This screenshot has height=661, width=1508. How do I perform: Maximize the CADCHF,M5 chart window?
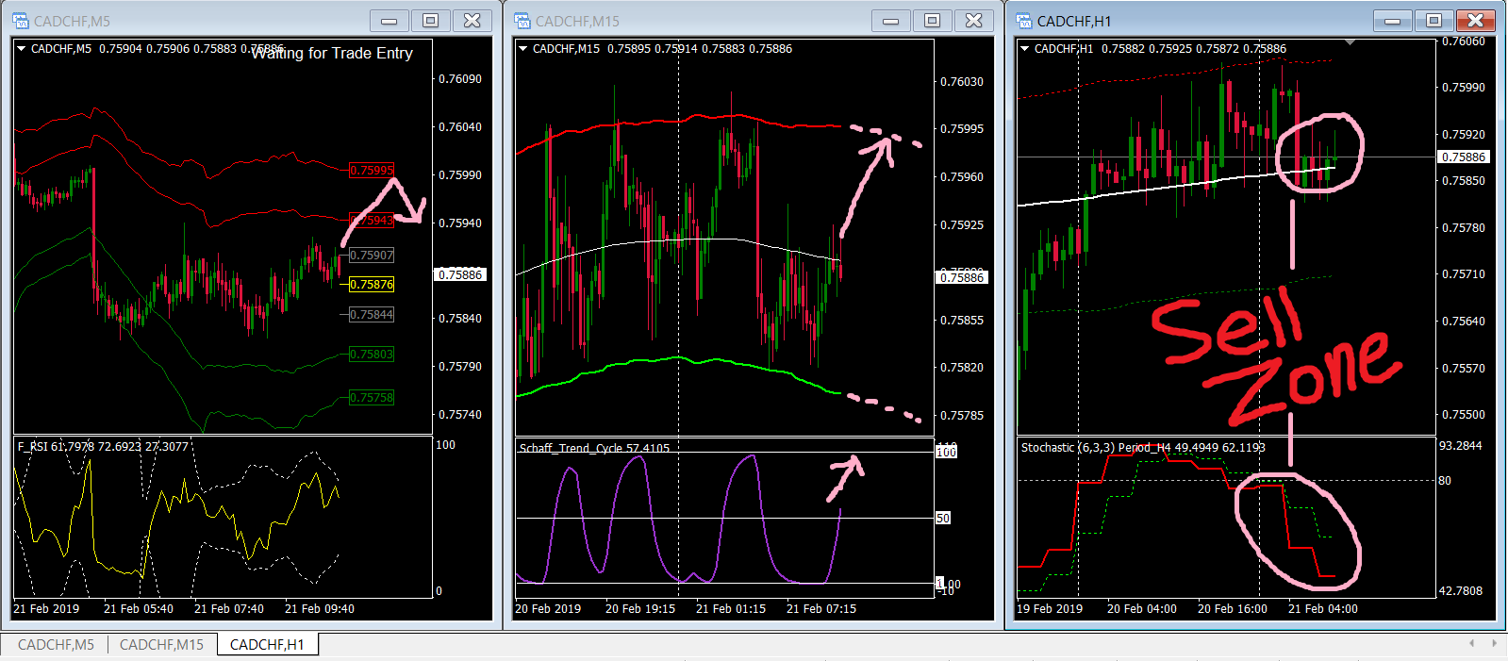tap(430, 21)
